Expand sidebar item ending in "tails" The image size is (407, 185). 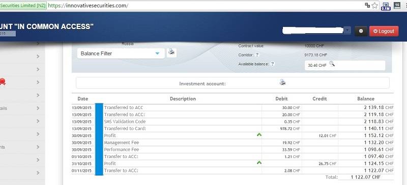[x=38, y=108]
